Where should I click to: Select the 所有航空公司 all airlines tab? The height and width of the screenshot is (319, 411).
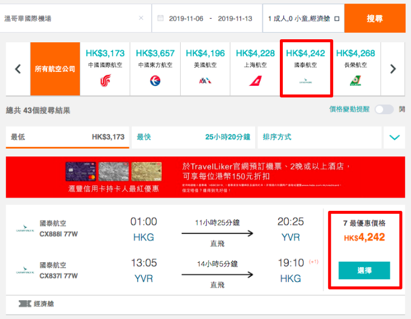[x=55, y=69]
